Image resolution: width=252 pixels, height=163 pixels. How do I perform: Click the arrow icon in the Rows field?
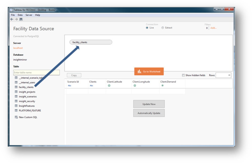click(229, 75)
